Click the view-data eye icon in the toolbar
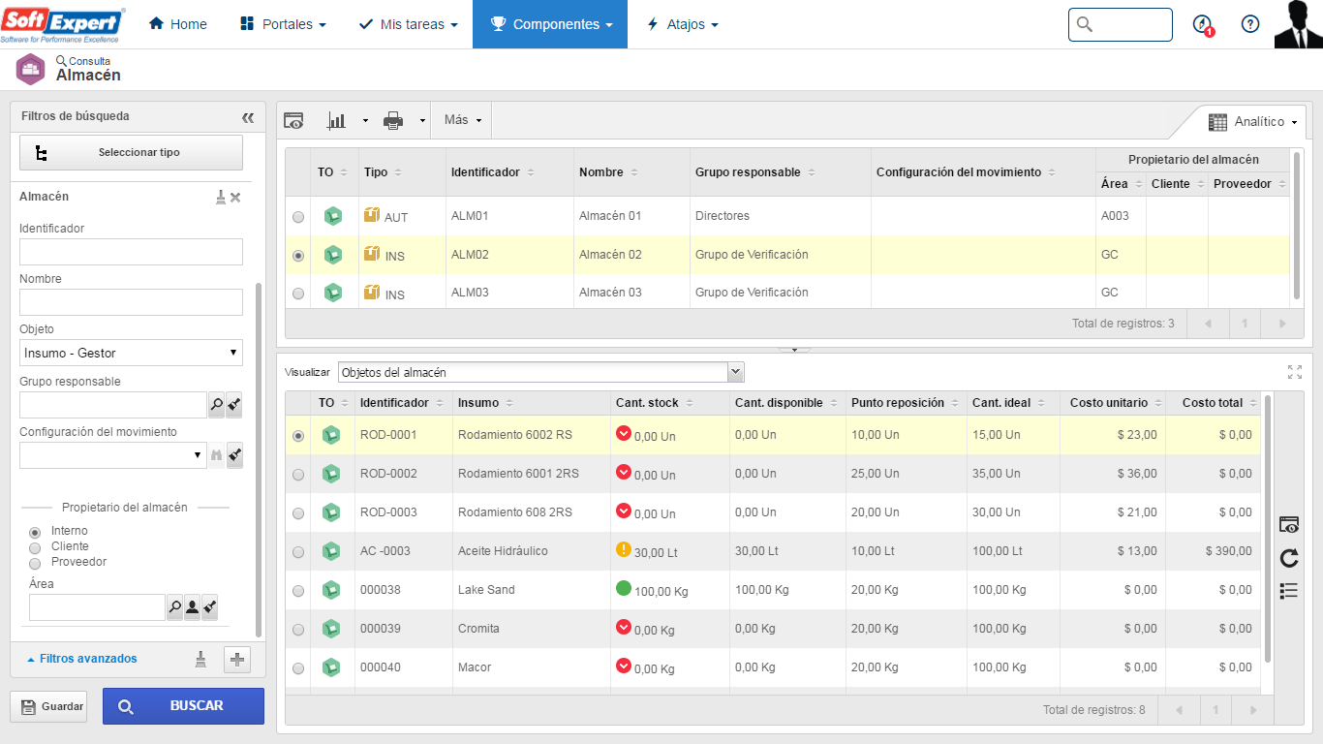The image size is (1323, 744). click(x=293, y=120)
